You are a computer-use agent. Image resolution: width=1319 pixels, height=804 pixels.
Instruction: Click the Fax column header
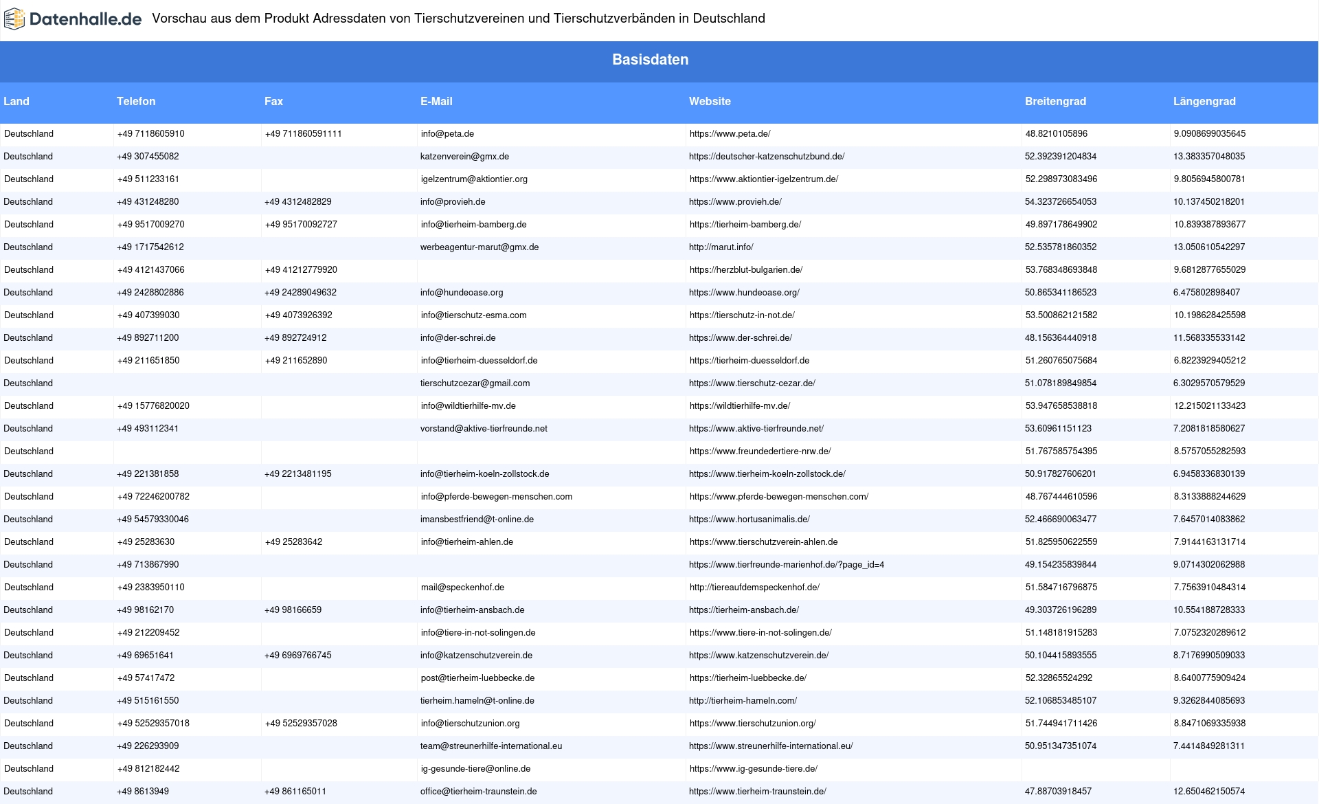click(x=273, y=101)
